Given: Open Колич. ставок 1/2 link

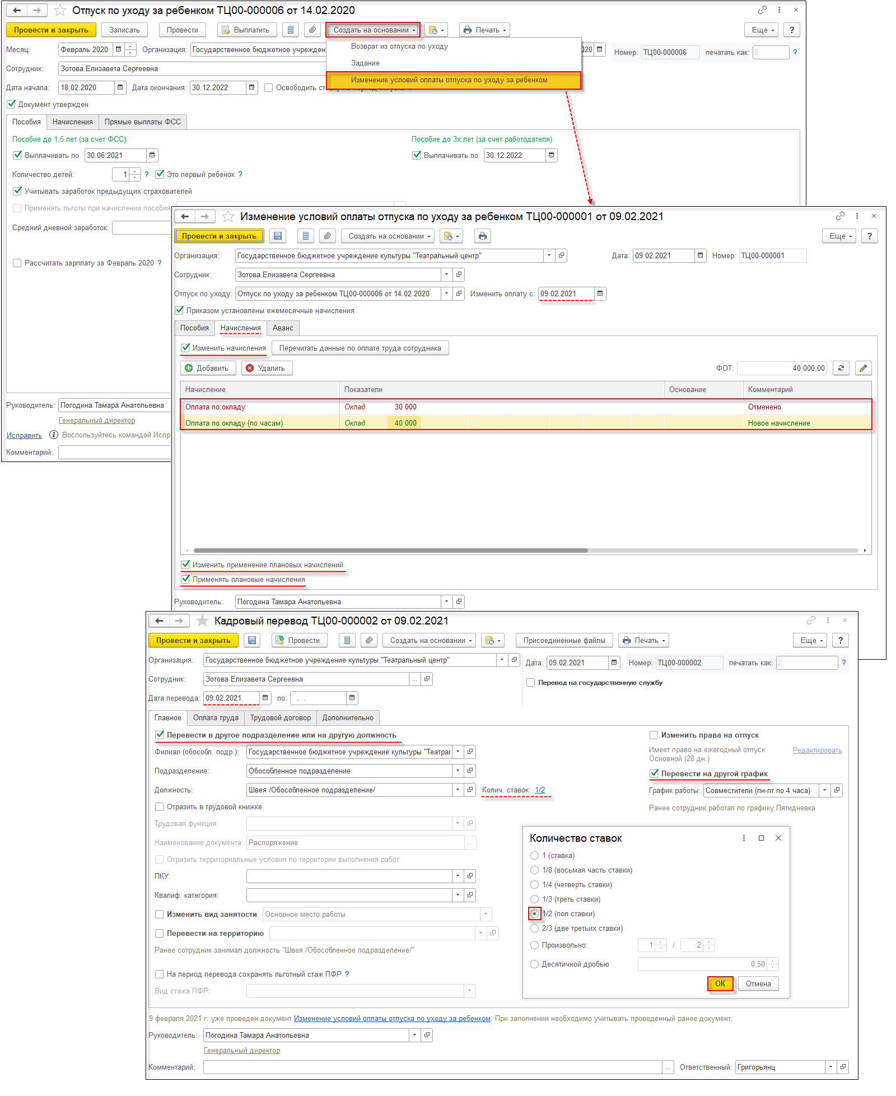Looking at the screenshot, I should 540,790.
